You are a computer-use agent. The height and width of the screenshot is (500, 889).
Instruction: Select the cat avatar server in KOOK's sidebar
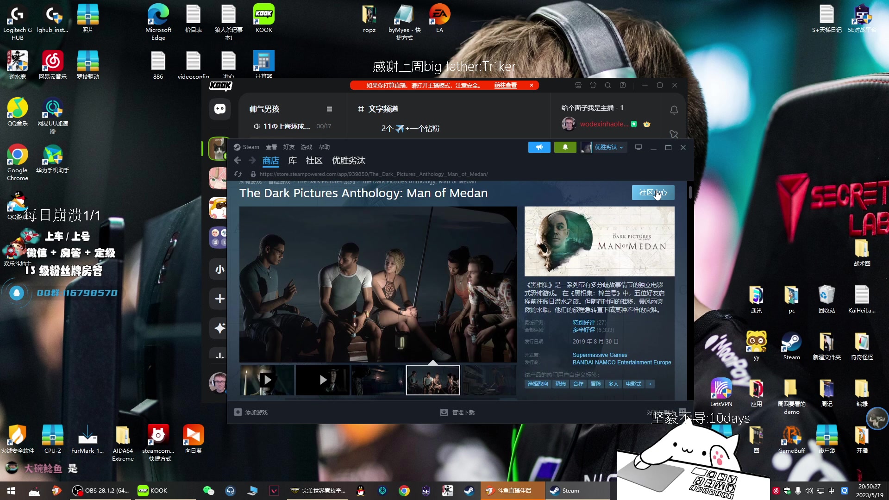(218, 149)
